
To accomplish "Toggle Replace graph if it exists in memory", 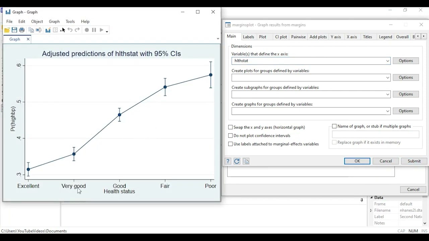I will pyautogui.click(x=334, y=142).
